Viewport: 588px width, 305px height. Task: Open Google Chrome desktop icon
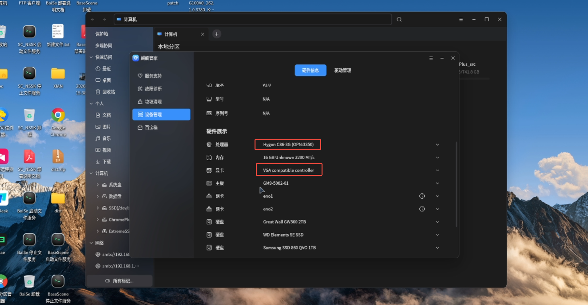(58, 123)
